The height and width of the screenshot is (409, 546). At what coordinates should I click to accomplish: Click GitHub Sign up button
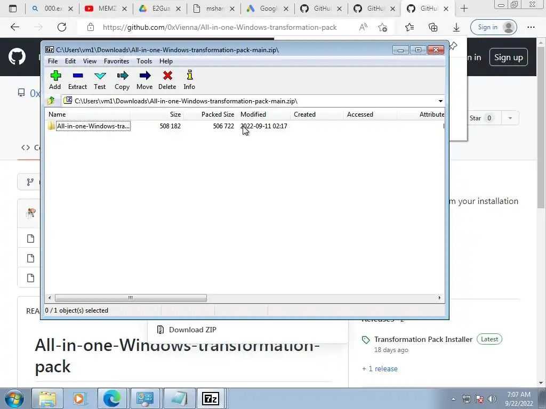pos(508,58)
